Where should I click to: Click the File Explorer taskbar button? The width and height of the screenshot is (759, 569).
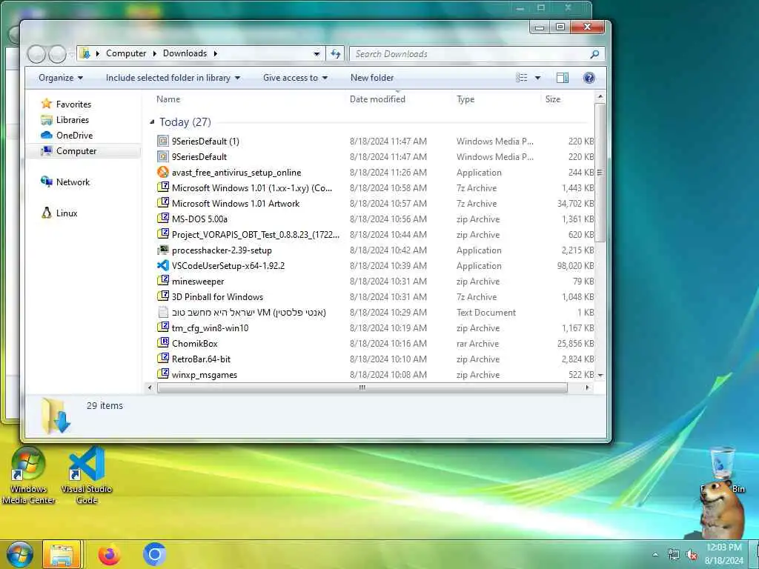62,554
